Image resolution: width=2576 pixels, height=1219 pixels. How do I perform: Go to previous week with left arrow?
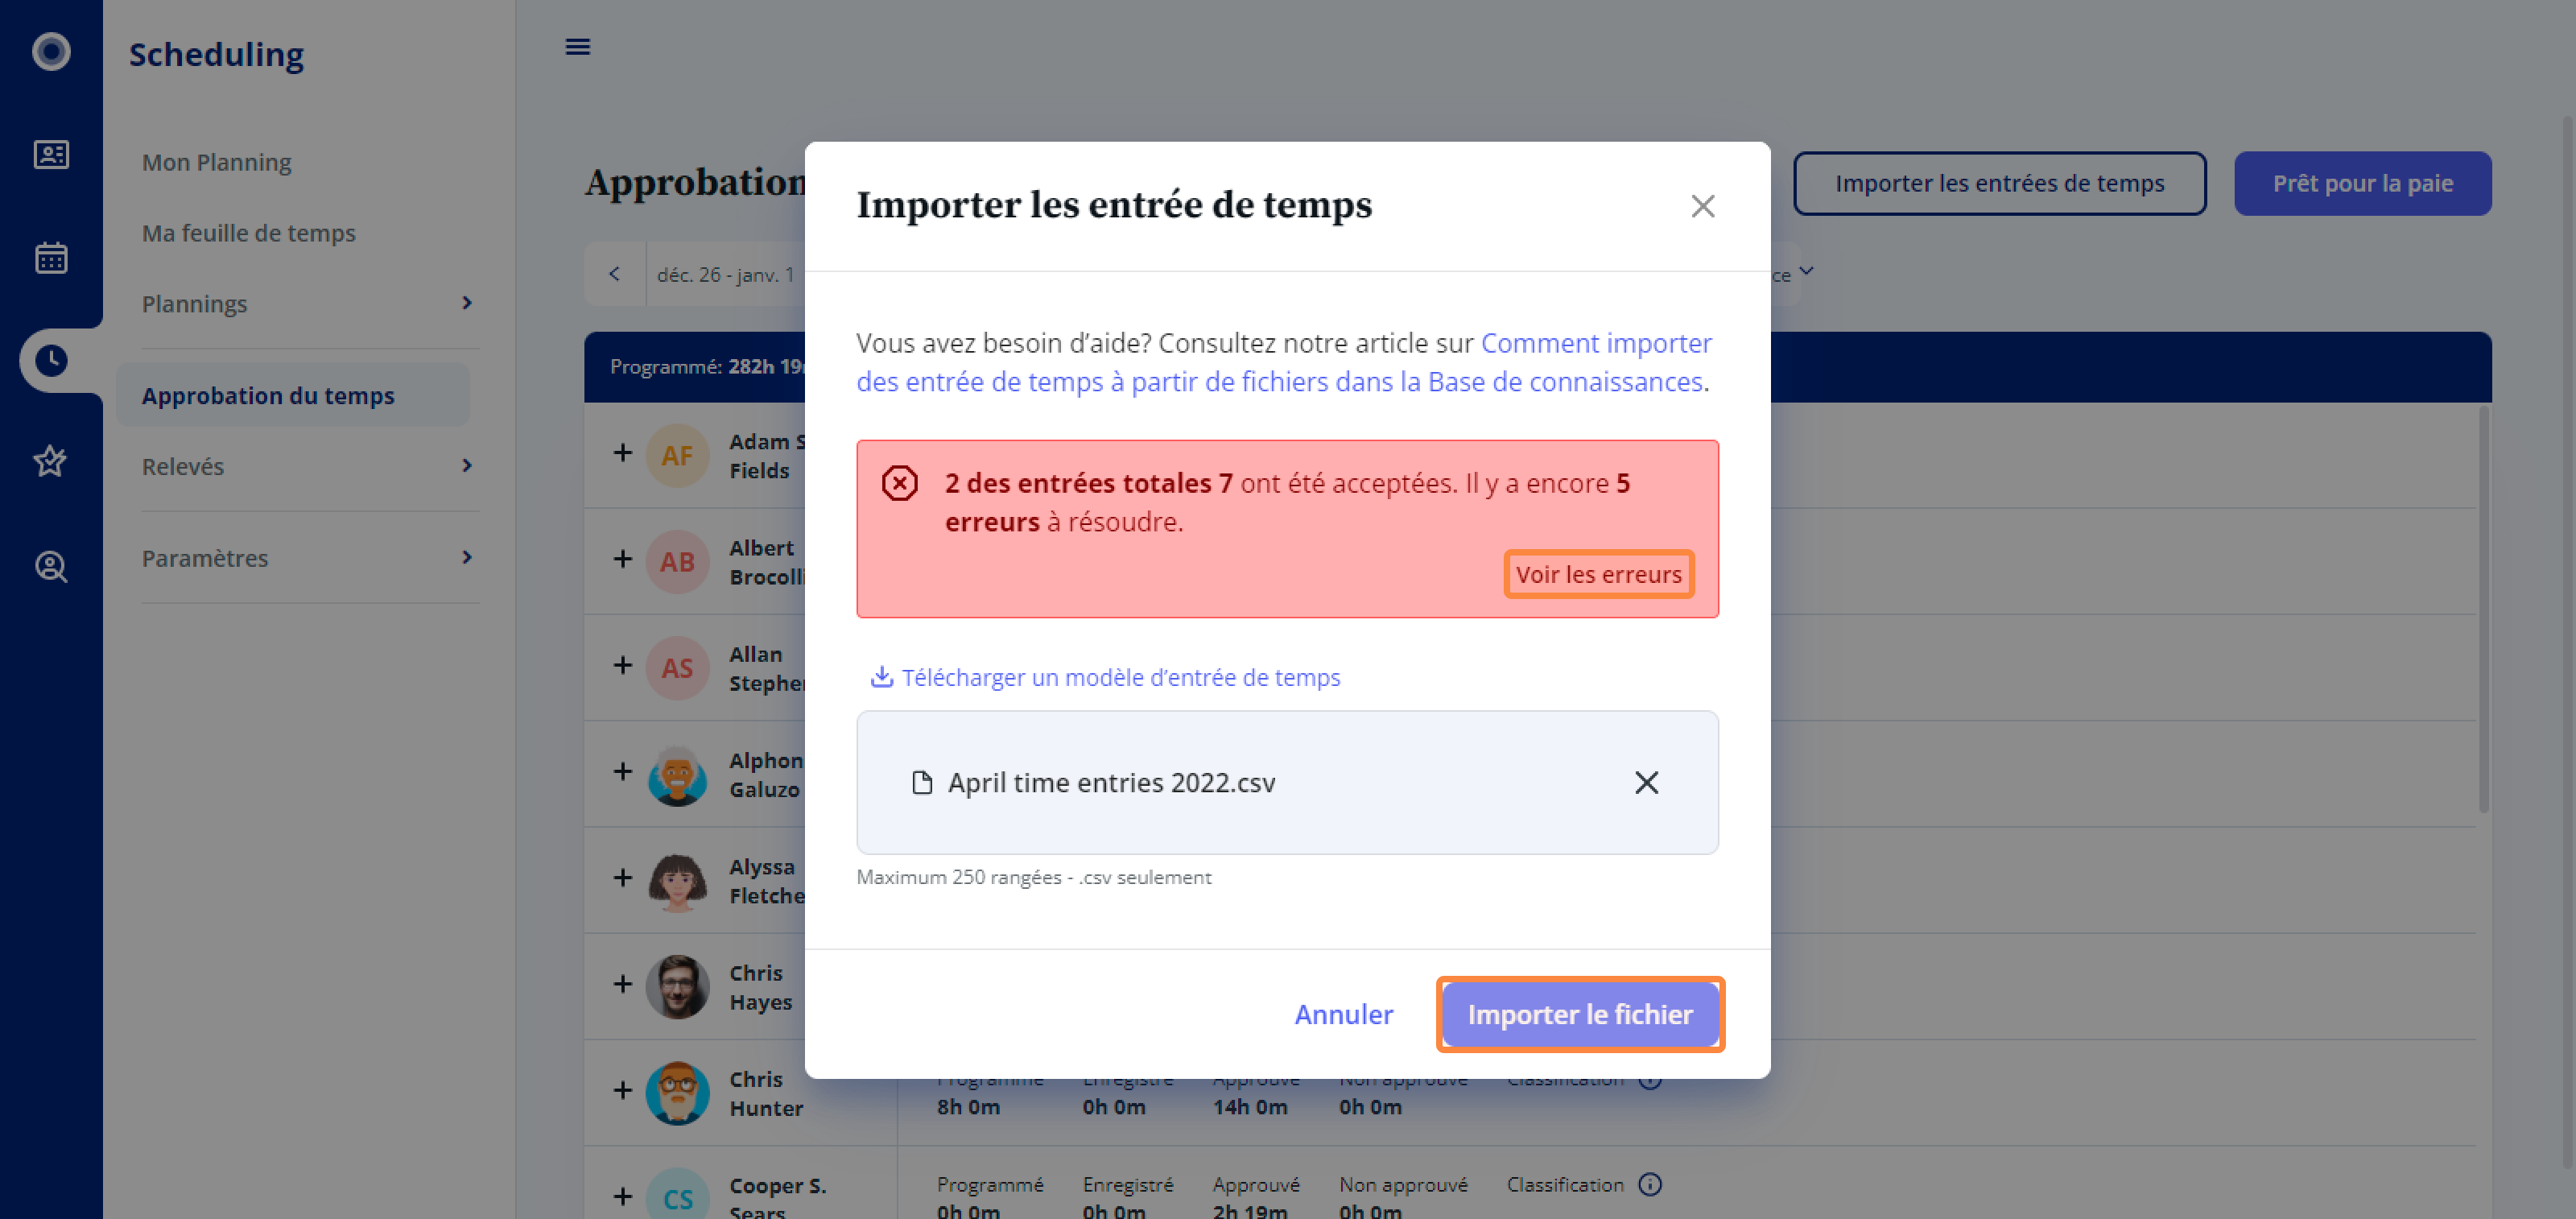point(614,273)
